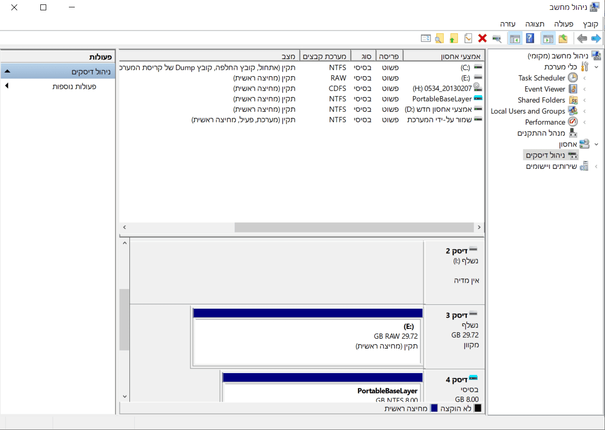Click פעולות נוספות in the actions pane
Image resolution: width=605 pixels, height=430 pixels.
(74, 86)
